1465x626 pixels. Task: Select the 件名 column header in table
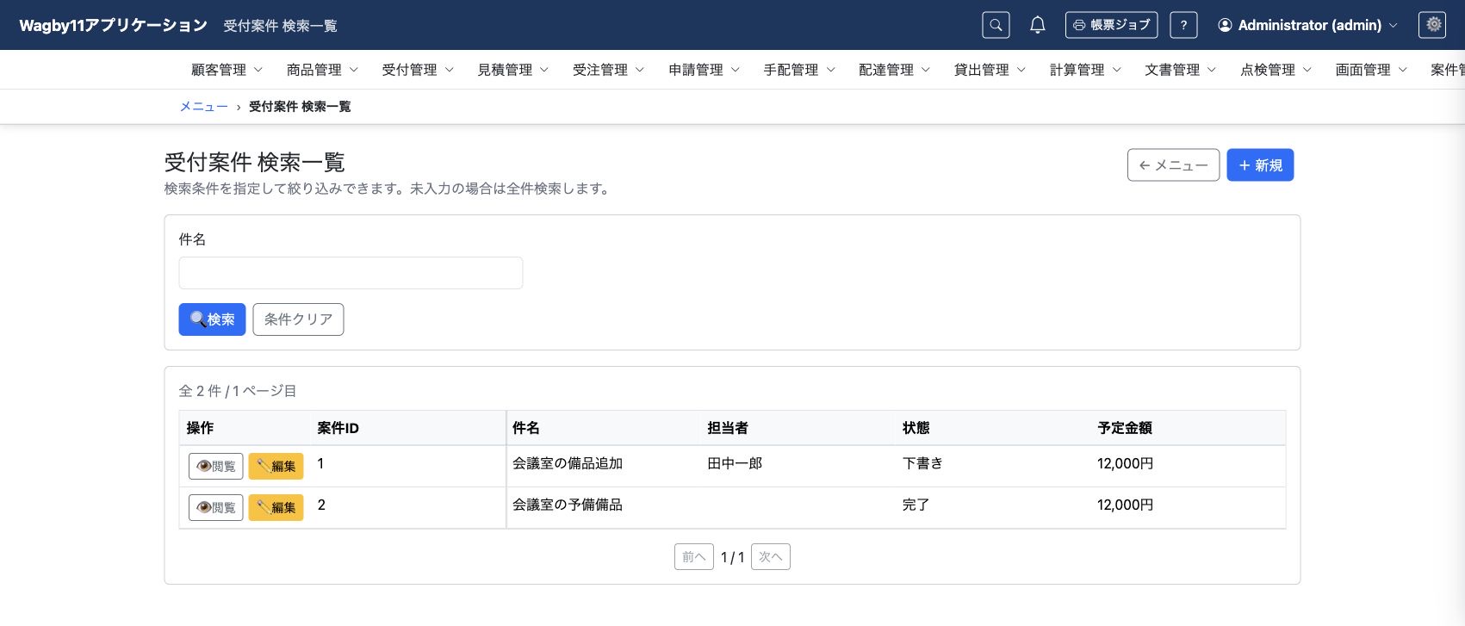click(604, 428)
